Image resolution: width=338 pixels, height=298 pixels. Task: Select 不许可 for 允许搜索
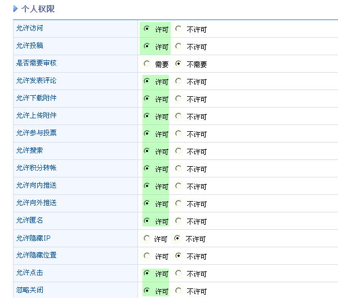point(179,150)
